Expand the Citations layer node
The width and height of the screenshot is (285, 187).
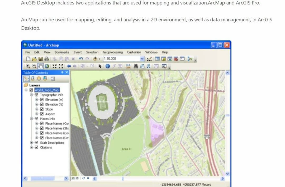point(31,147)
